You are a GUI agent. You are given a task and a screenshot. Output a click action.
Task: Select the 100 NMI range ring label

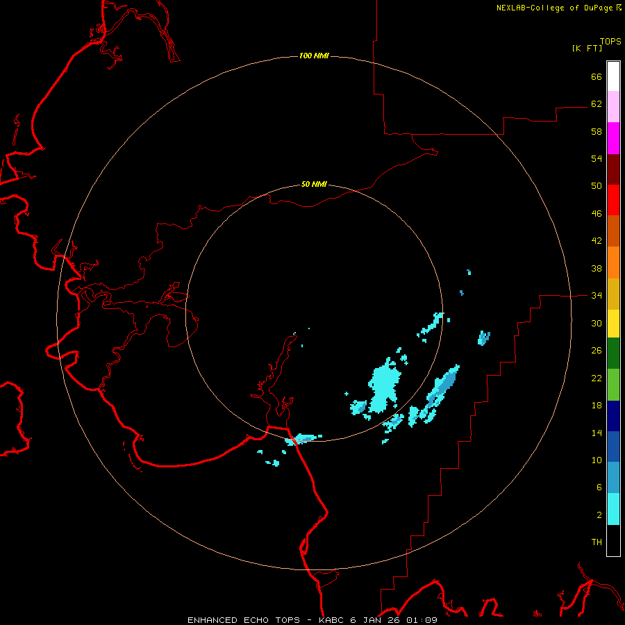point(314,56)
